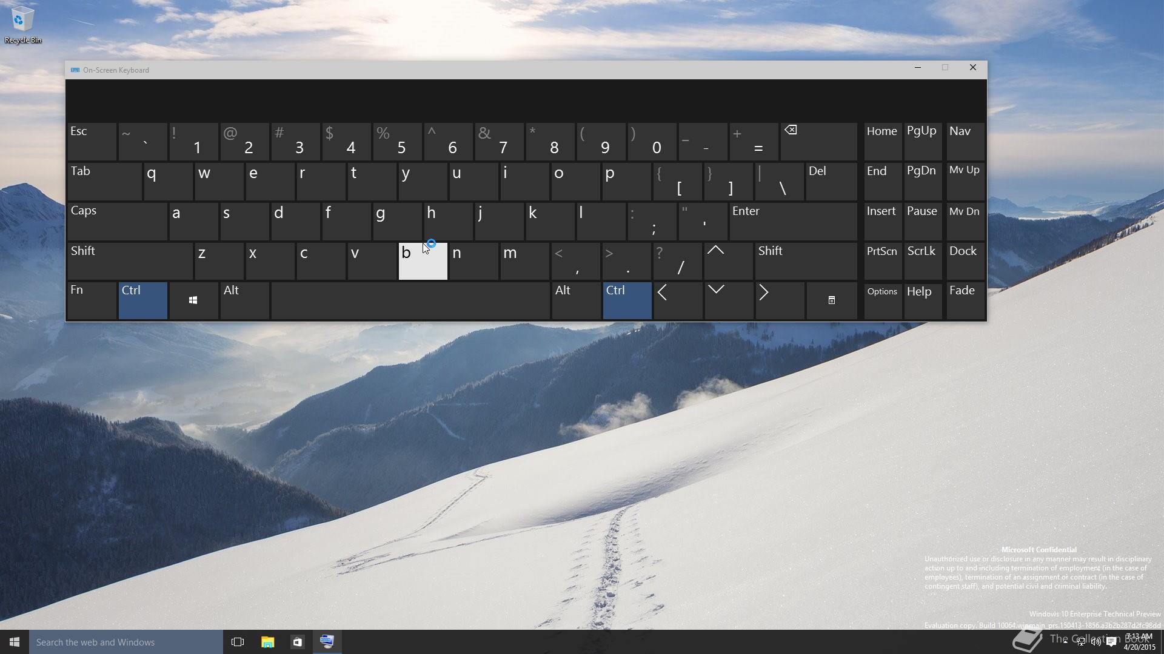This screenshot has width=1164, height=654.
Task: Close the On-Screen Keyboard window
Action: point(973,68)
